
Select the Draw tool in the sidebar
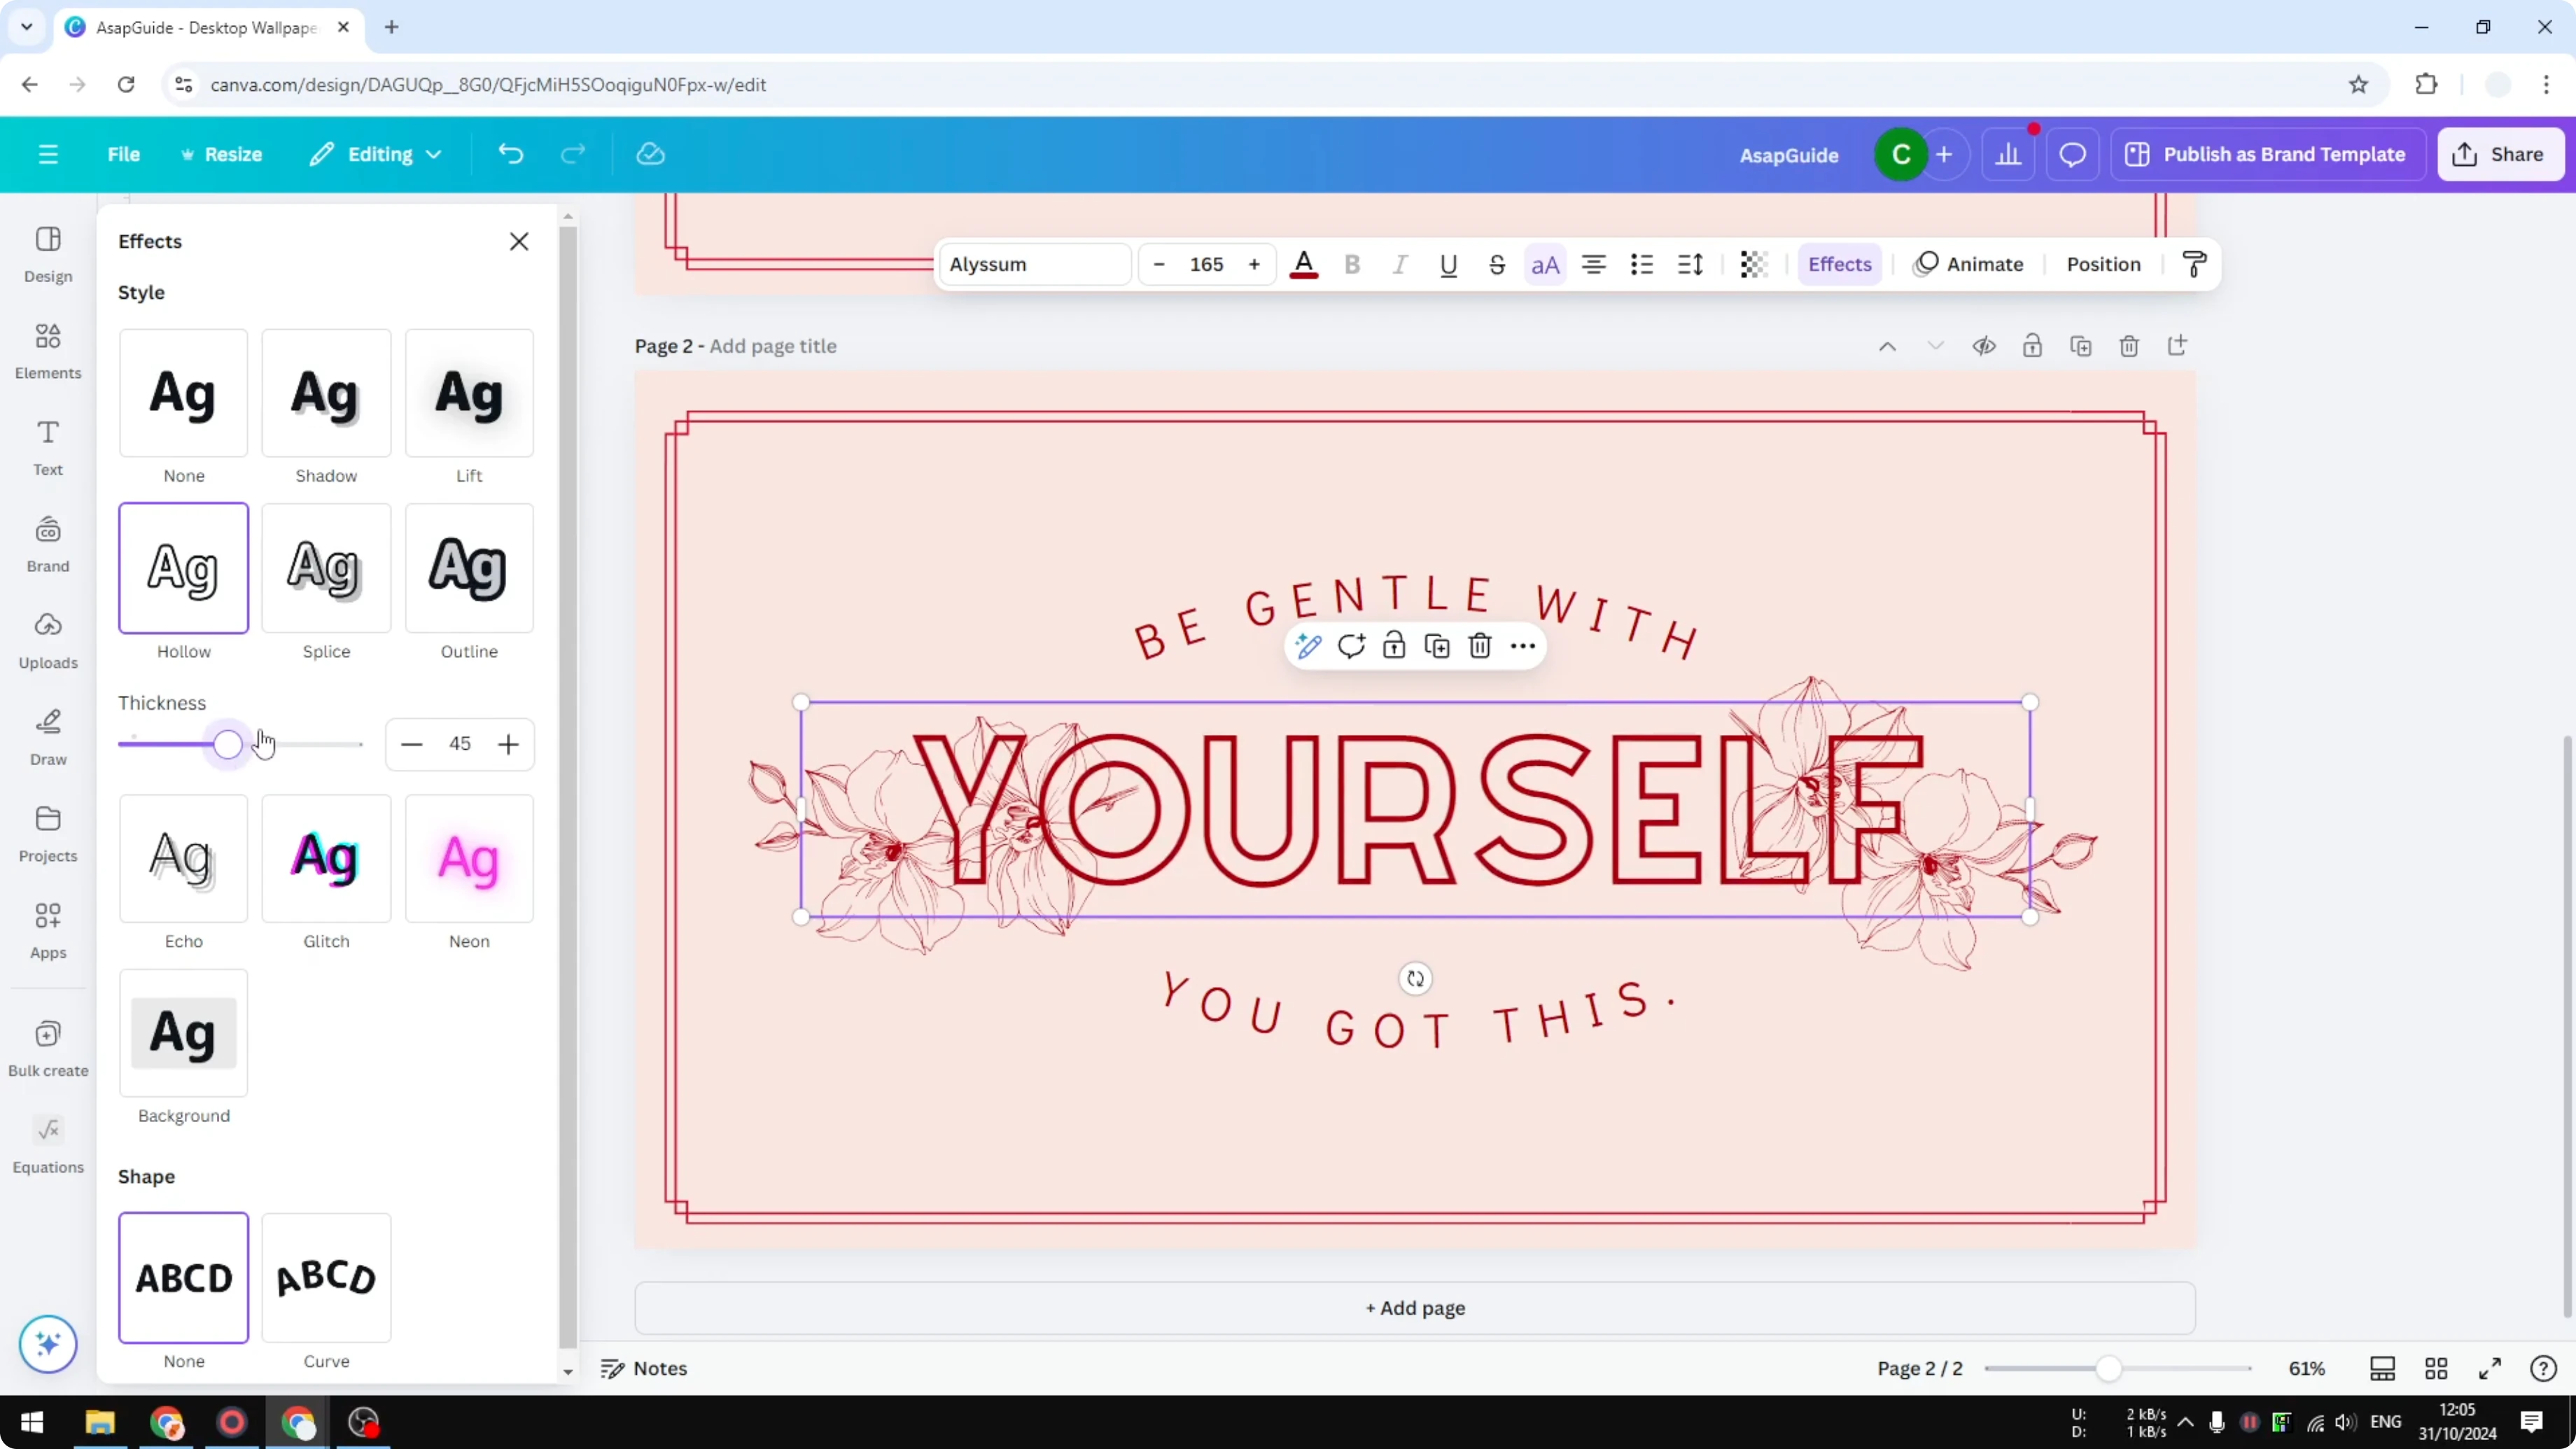click(x=47, y=735)
